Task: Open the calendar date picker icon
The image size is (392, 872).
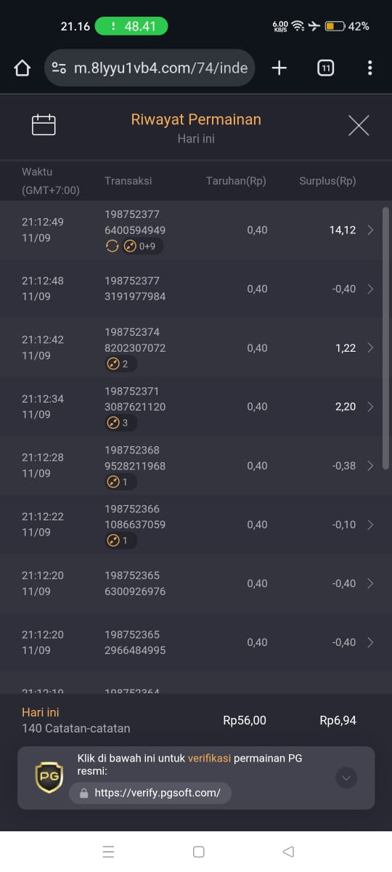Action: point(44,125)
